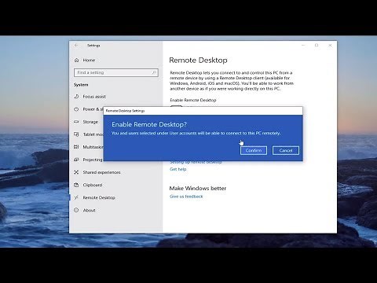
Task: Click the Clipboard icon
Action: point(76,185)
